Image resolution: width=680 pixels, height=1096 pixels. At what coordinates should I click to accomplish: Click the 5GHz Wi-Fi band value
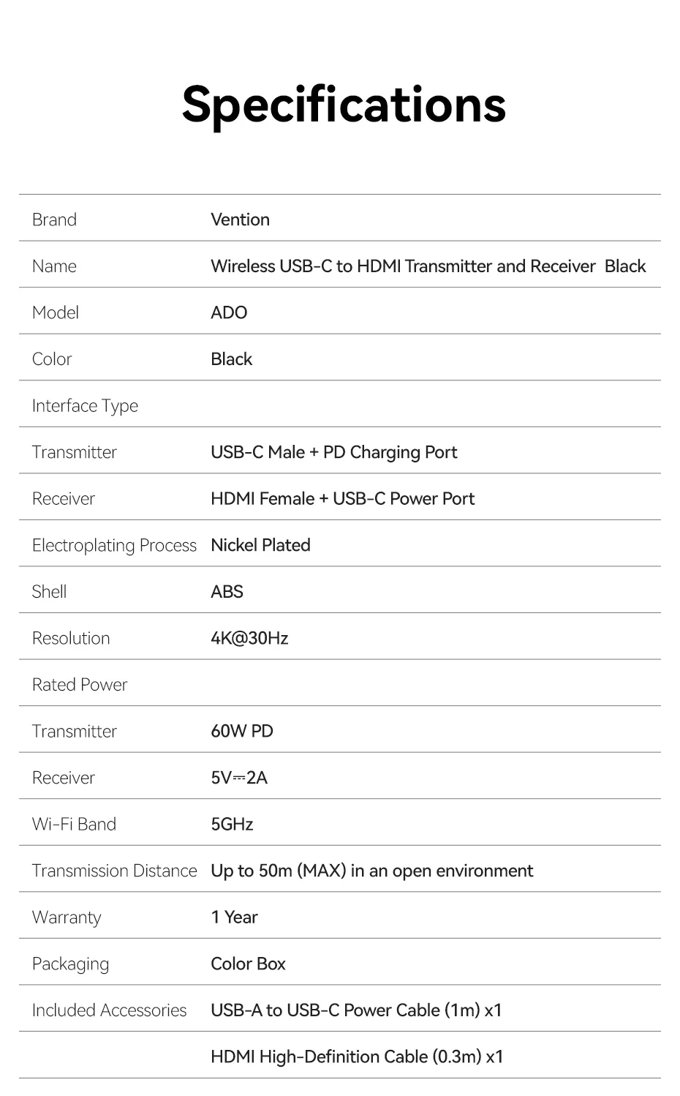click(232, 825)
